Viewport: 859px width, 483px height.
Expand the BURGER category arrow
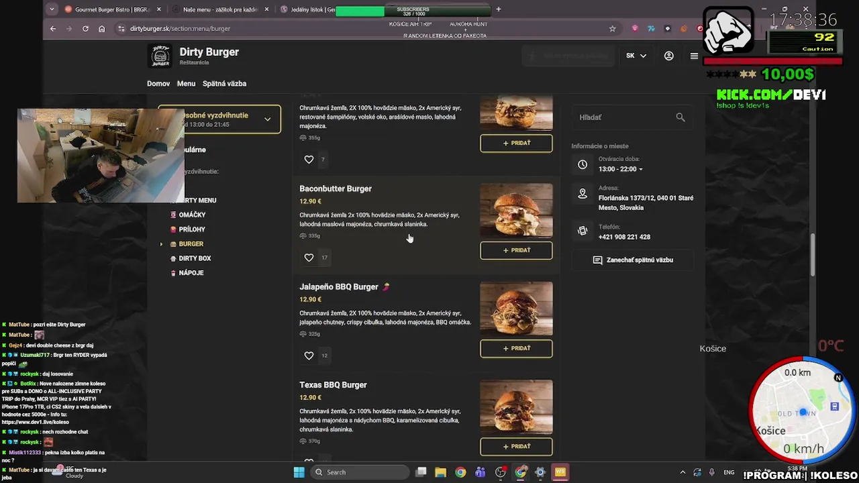[x=161, y=244]
